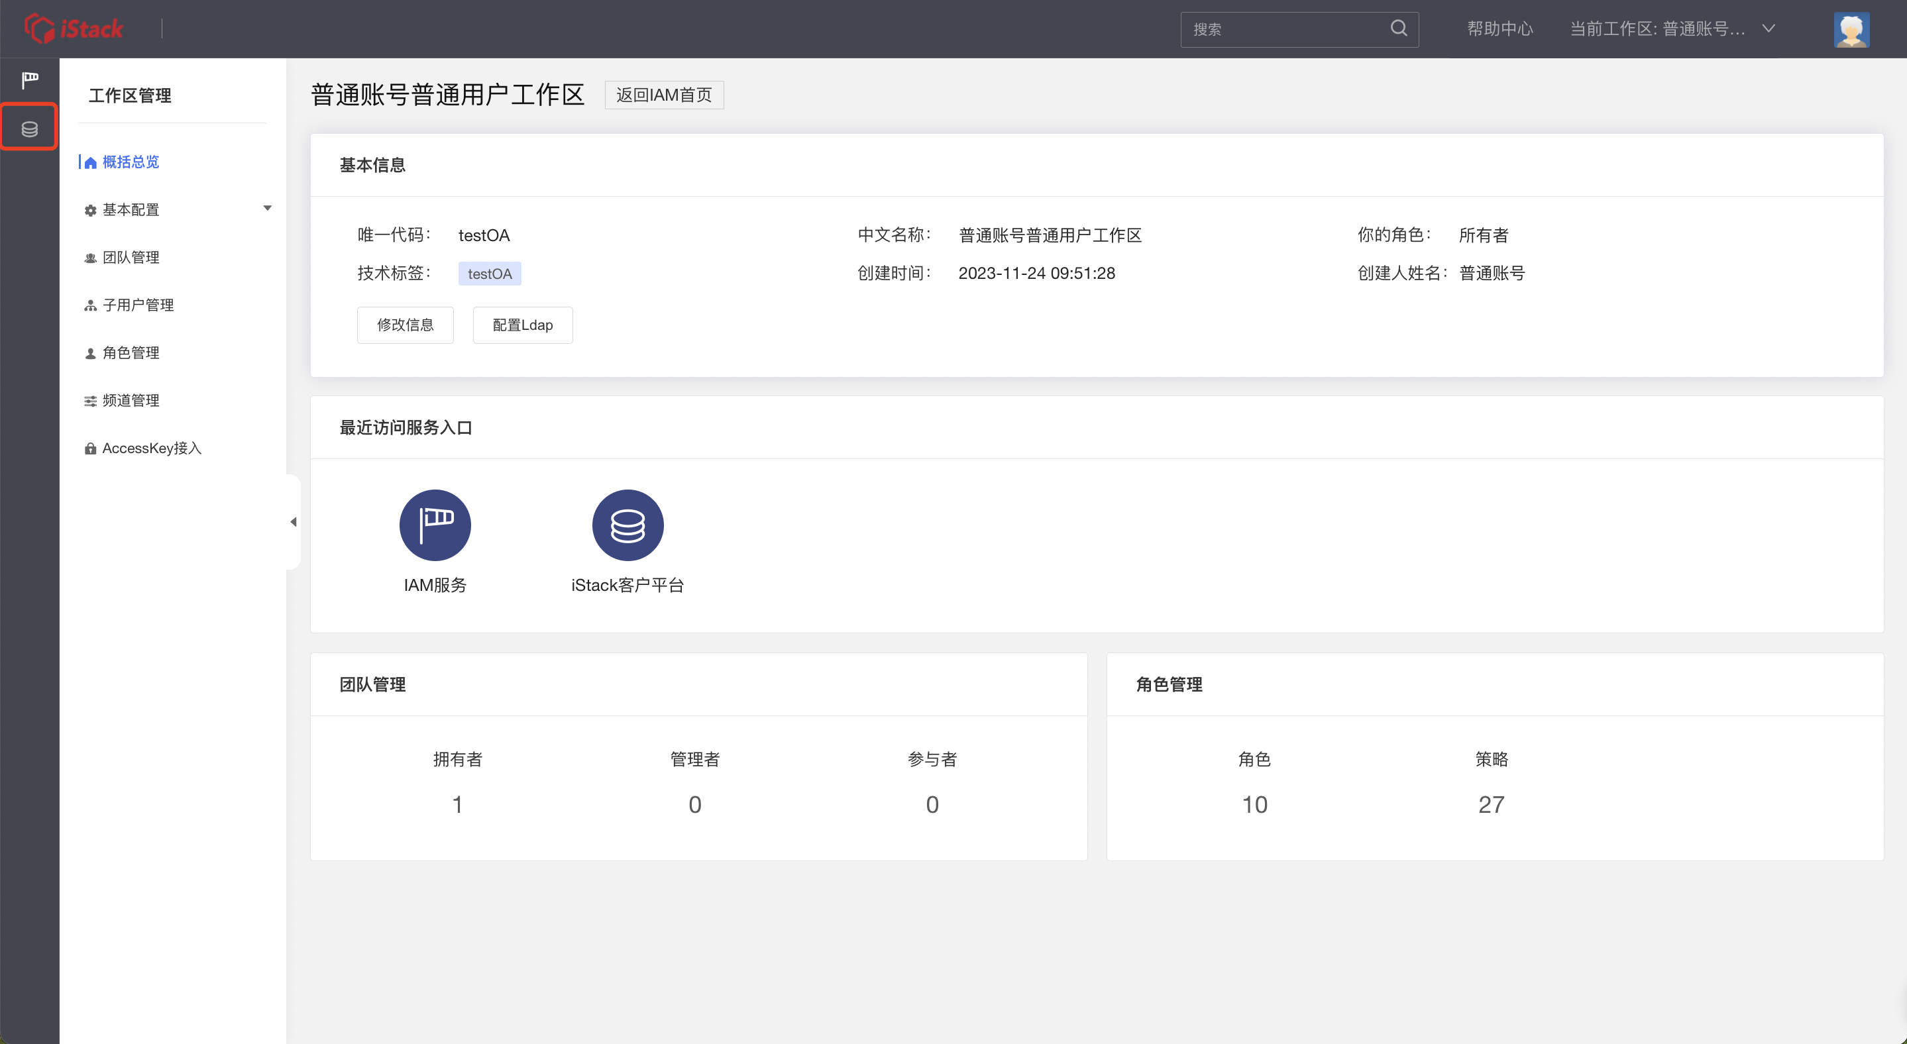
Task: Click the 角色 count 10
Action: (1254, 804)
